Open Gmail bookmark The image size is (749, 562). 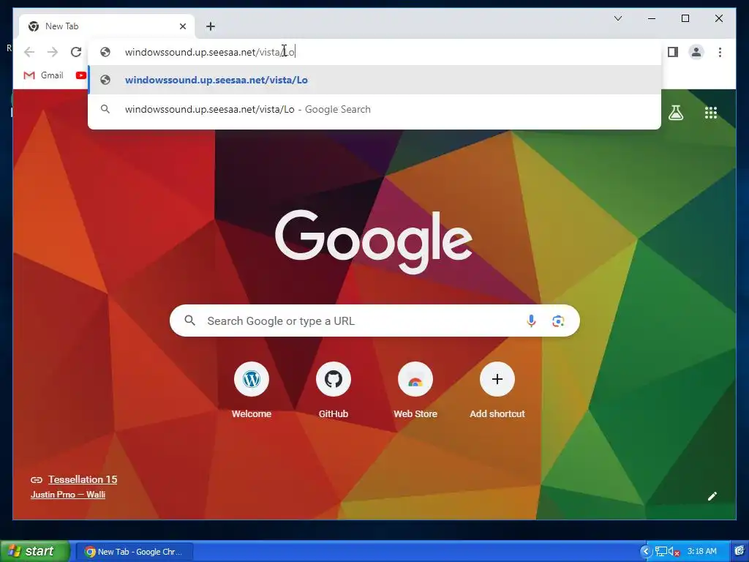click(x=43, y=75)
